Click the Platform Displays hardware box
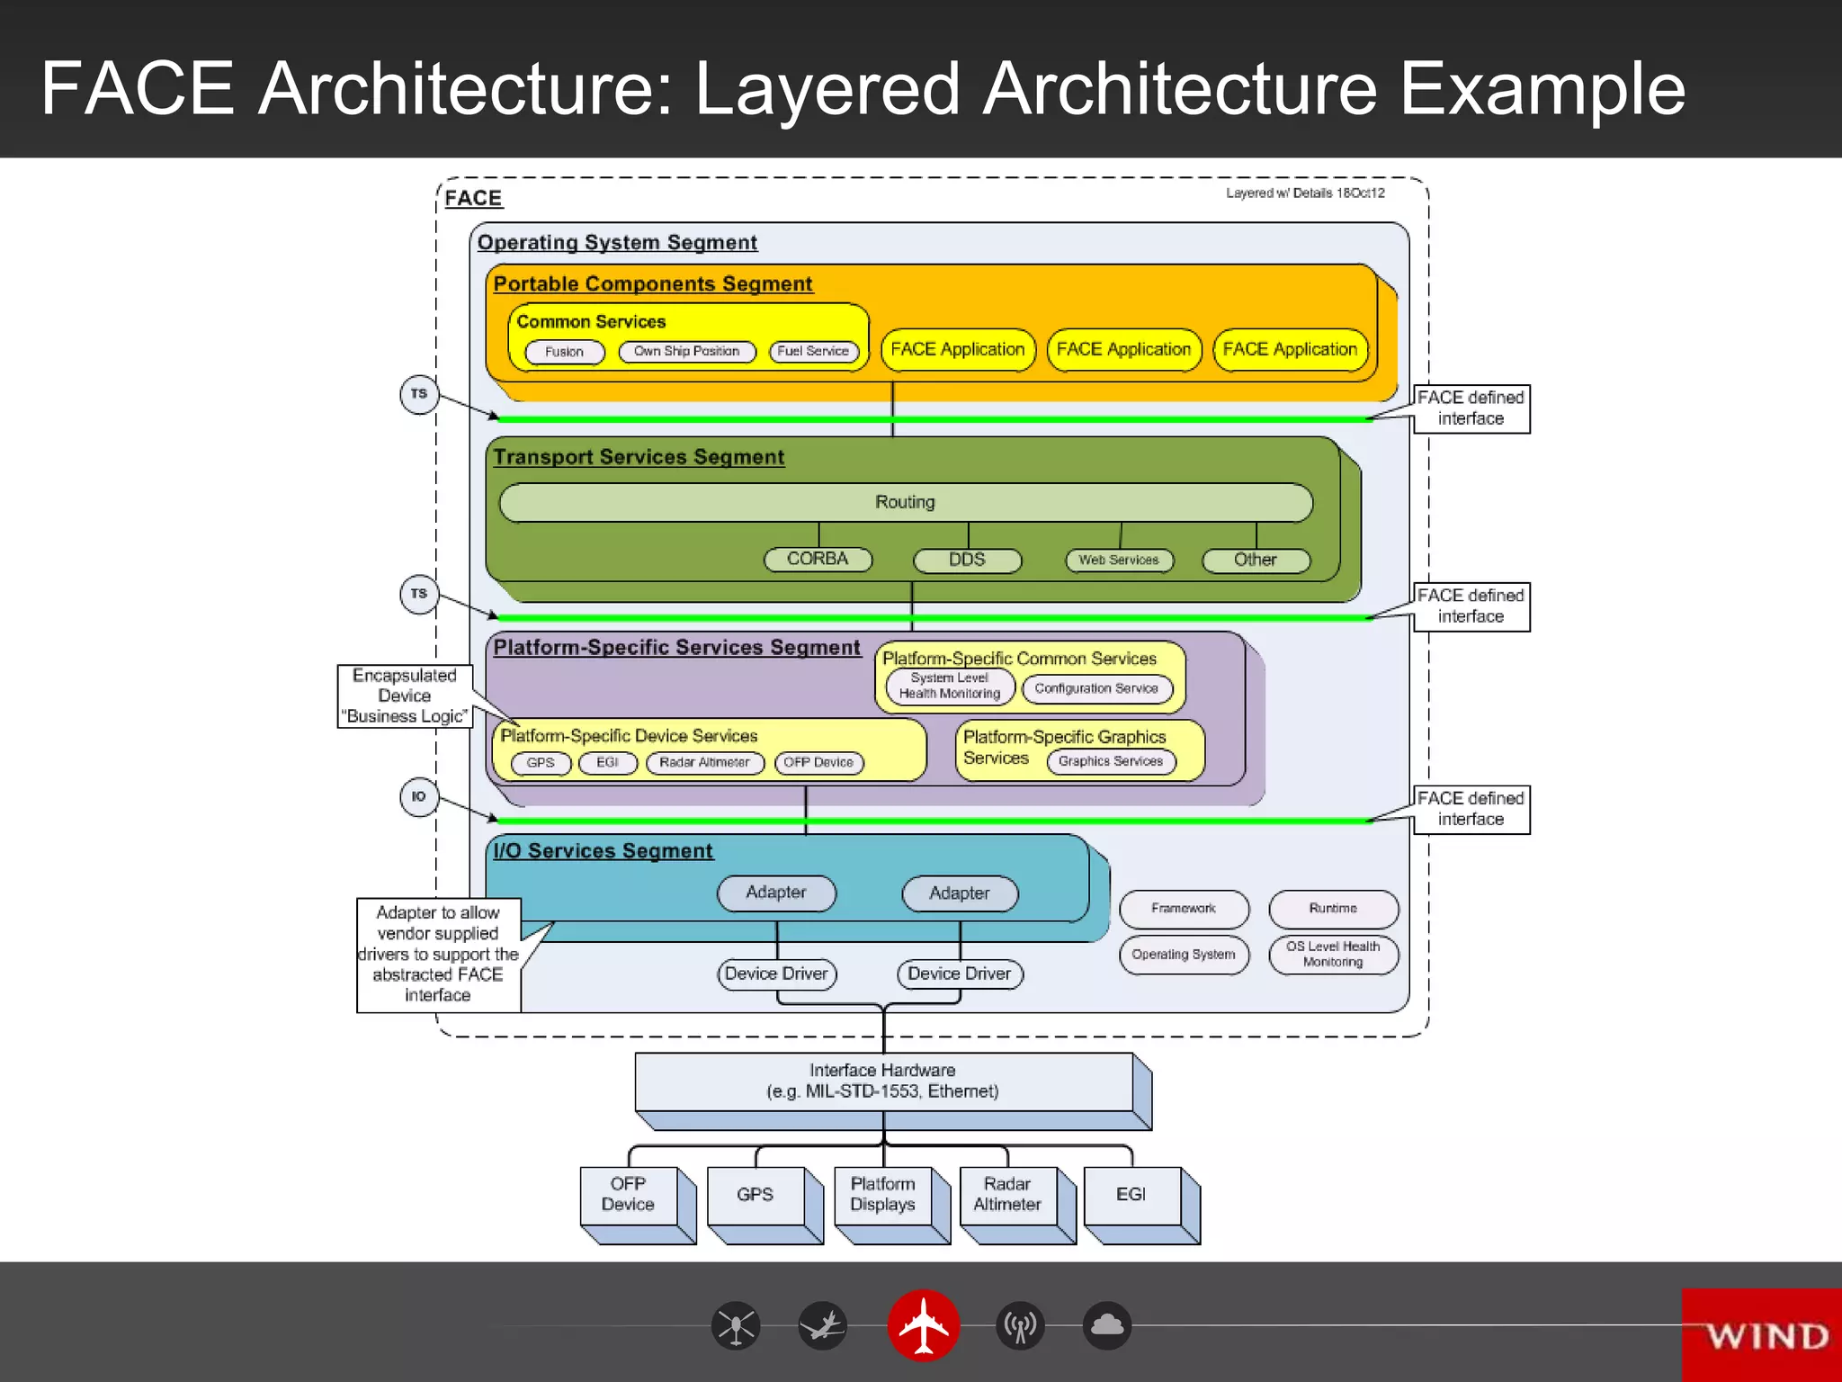This screenshot has width=1842, height=1382. point(882,1194)
